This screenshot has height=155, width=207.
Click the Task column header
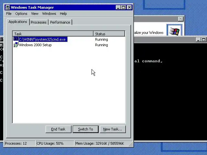53,34
